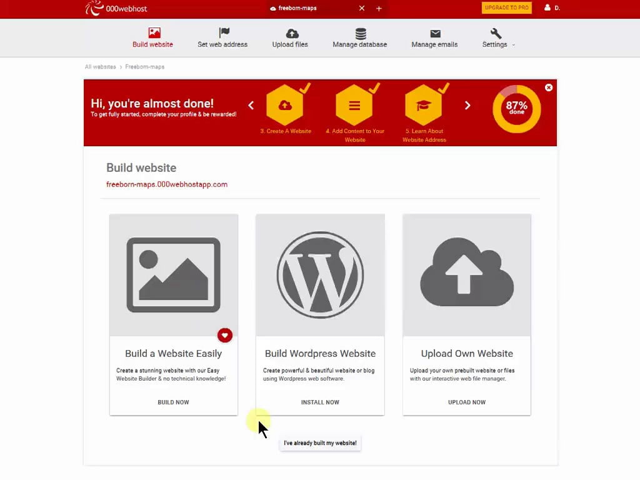
Task: Click the right arrow to view next steps
Action: [x=467, y=106]
